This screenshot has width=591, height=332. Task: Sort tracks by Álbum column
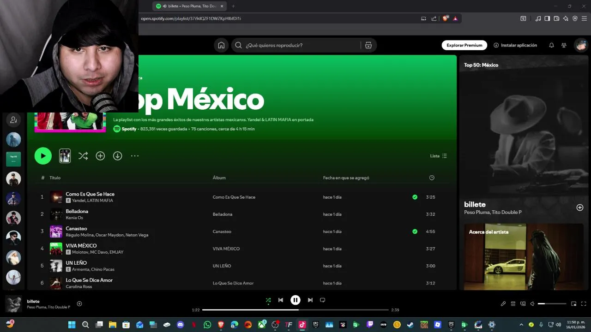tap(219, 178)
